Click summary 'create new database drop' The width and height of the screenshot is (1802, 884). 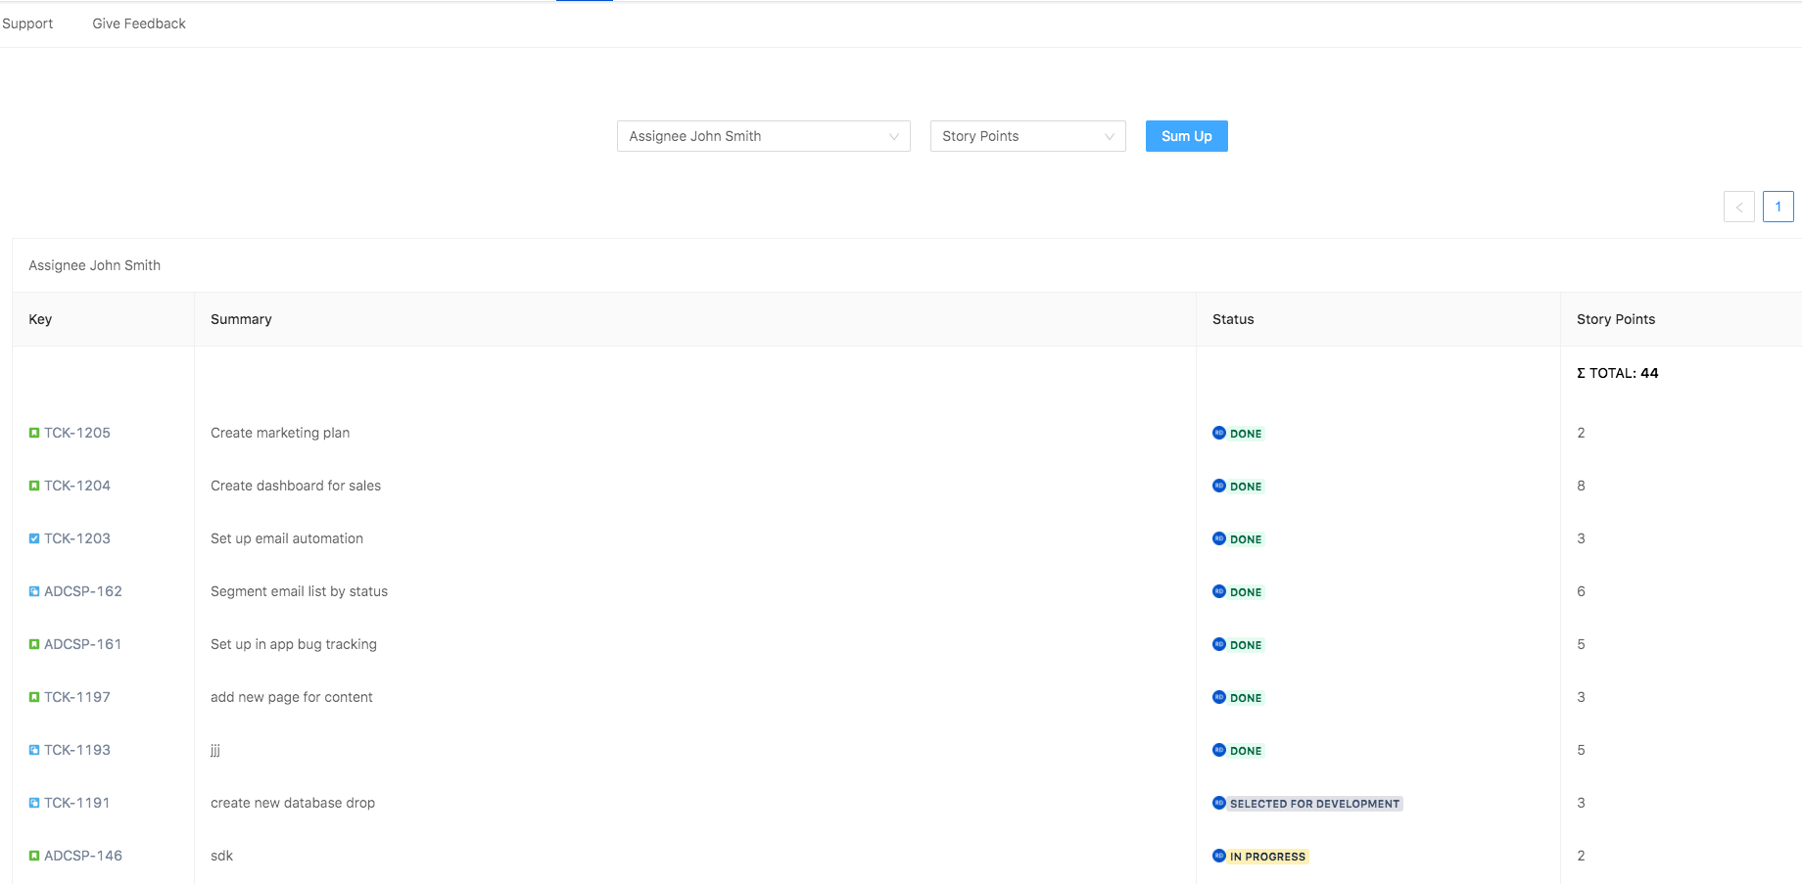point(293,803)
